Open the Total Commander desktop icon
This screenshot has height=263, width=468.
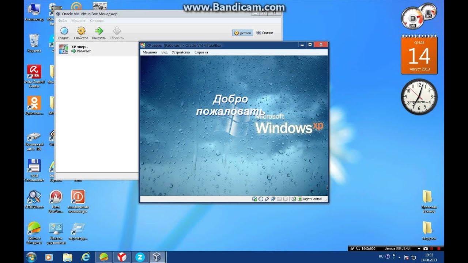34,170
